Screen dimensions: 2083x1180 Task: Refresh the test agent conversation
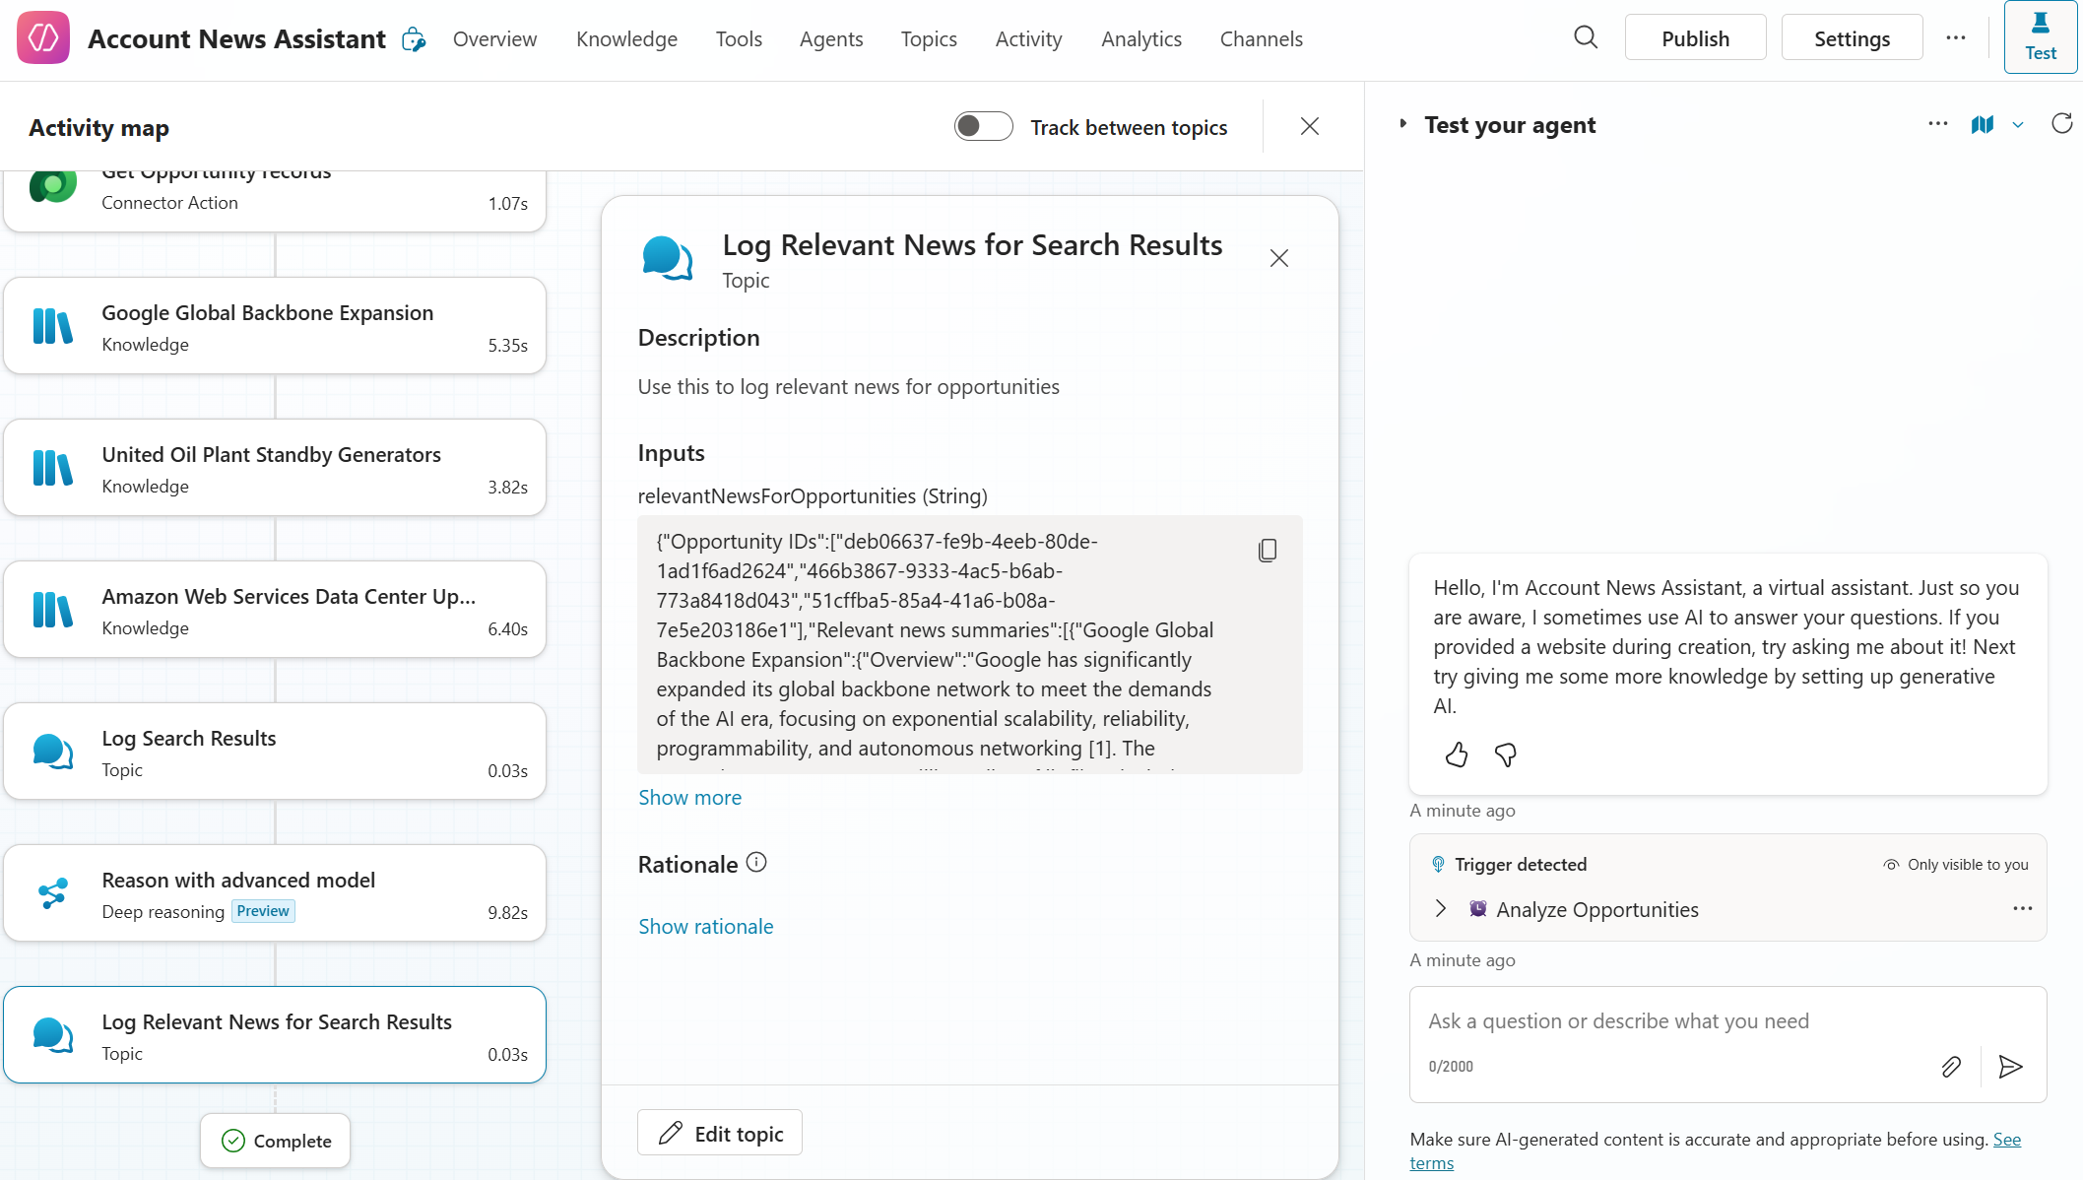2061,124
